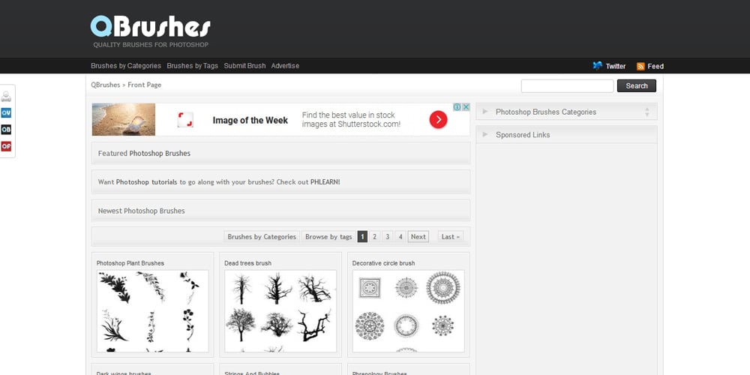Image resolution: width=750 pixels, height=375 pixels.
Task: Expand Photoshop Brushes Categories triangle
Action: coord(485,112)
